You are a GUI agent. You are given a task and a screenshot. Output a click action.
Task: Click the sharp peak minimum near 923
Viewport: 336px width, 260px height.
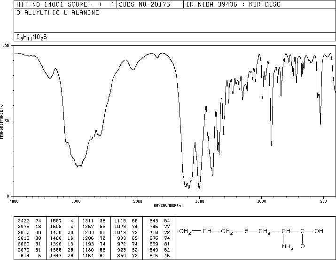click(271, 145)
